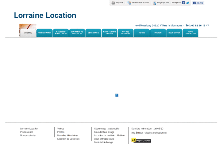Click the telephone number 03 82 26 18 47
The height and width of the screenshot is (167, 223).
coord(200,25)
